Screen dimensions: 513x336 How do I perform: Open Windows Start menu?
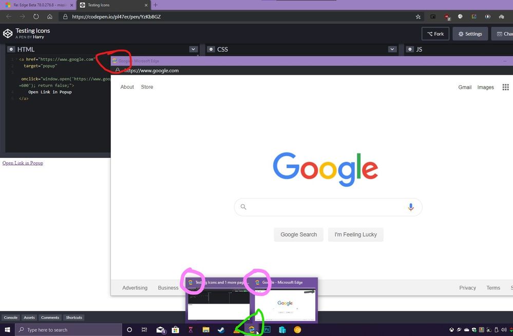pos(7,330)
